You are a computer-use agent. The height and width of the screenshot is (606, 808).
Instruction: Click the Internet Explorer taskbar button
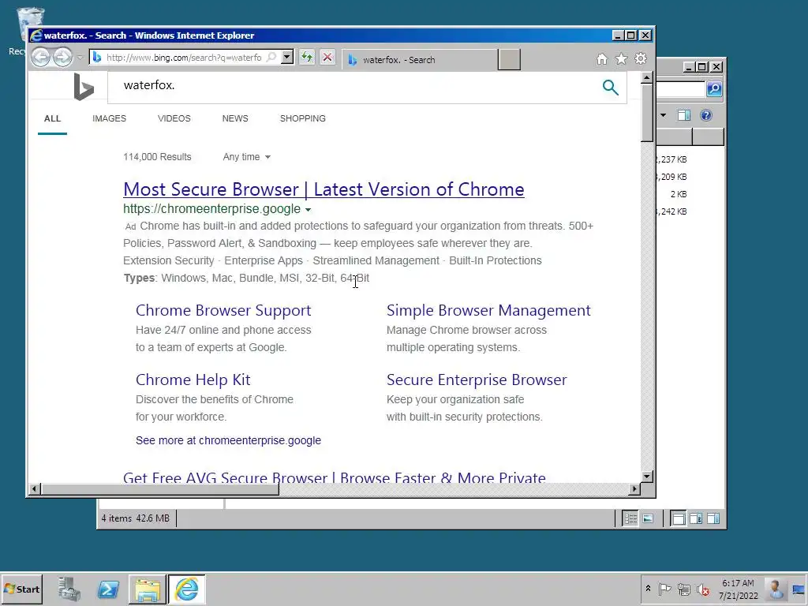pos(186,589)
